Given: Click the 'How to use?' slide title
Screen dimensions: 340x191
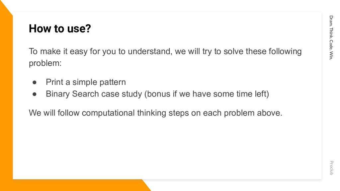Looking at the screenshot, I should pyautogui.click(x=60, y=29).
